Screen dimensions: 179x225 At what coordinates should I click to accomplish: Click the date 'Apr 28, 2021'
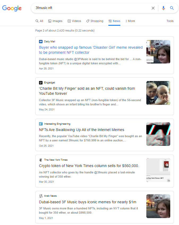click(x=46, y=69)
